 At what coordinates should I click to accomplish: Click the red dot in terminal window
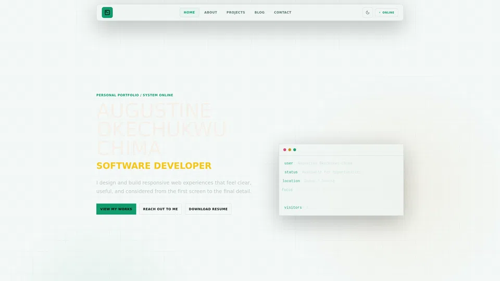pyautogui.click(x=285, y=150)
